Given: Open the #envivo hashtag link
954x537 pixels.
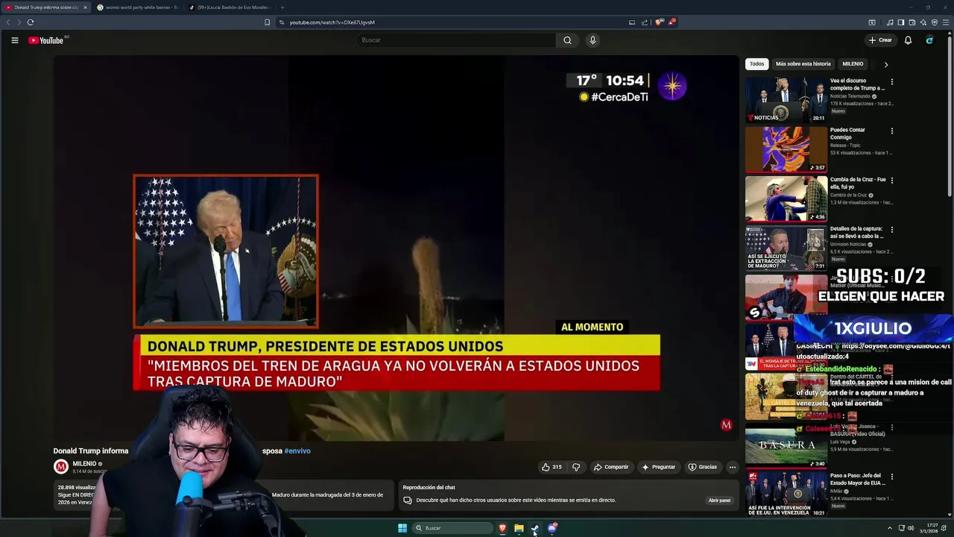Looking at the screenshot, I should click(x=297, y=451).
